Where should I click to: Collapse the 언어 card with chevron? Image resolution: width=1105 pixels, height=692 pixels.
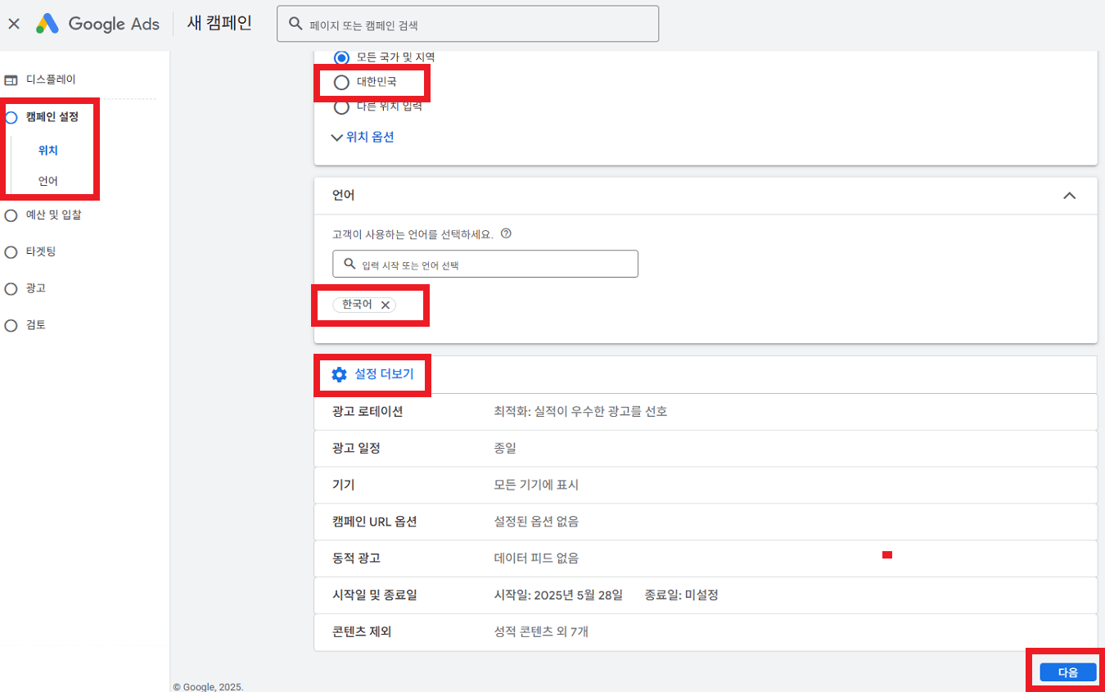click(1069, 196)
